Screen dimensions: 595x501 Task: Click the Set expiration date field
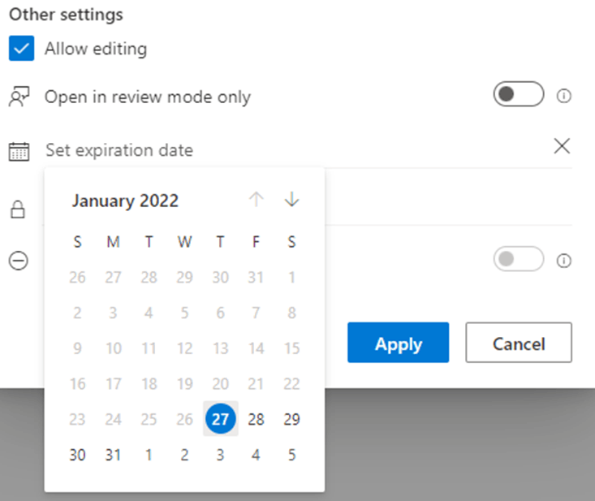coord(296,150)
